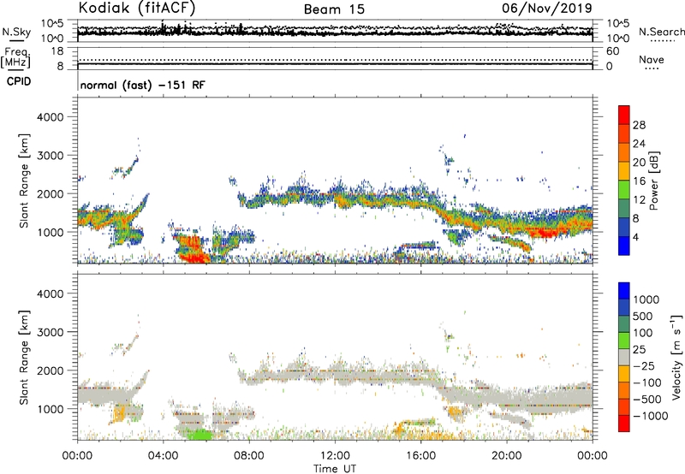Click the "3000" range tick in velocity panel
Image resolution: width=685 pixels, height=474 pixels.
point(50,332)
